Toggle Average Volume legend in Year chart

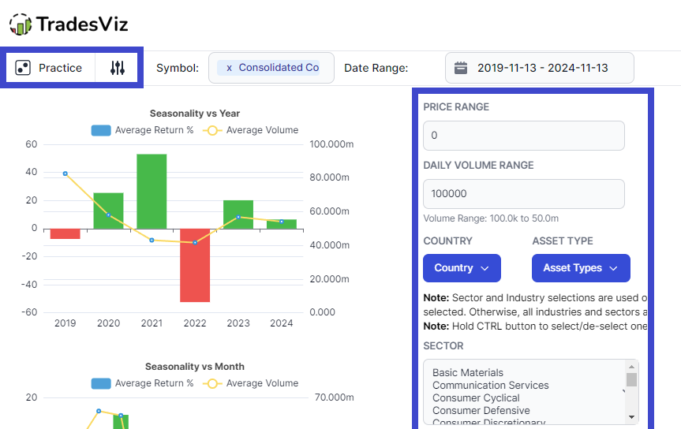pos(251,130)
